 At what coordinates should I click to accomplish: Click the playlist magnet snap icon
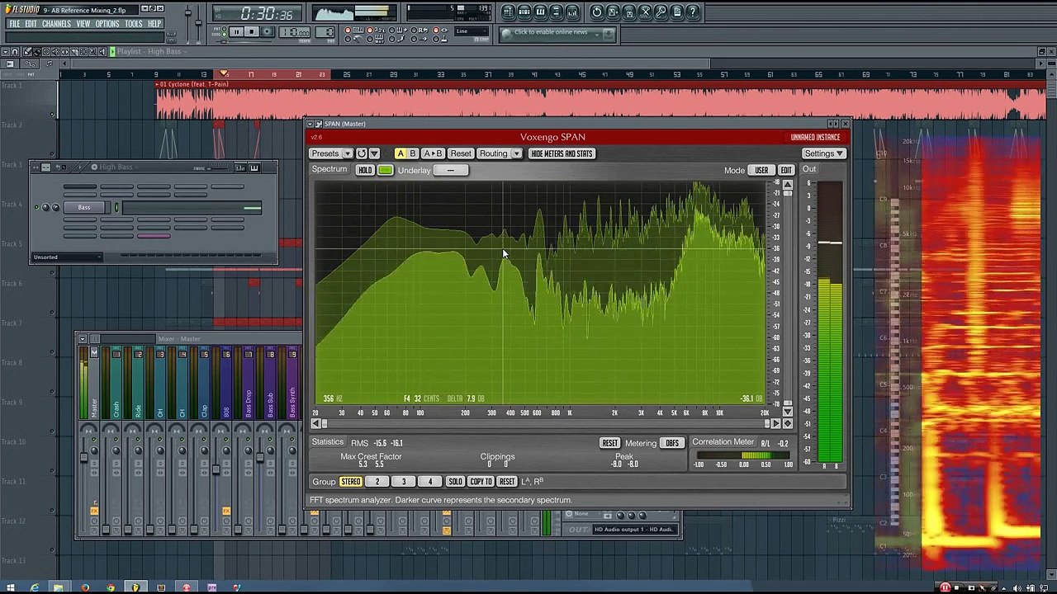click(15, 52)
